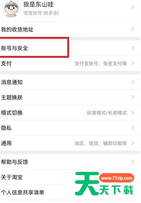Click chevron on 帮助与反馈 row

click(133, 162)
